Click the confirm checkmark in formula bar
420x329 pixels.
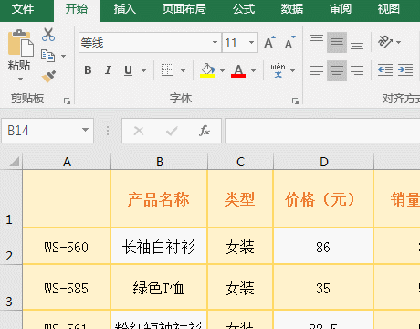click(172, 131)
